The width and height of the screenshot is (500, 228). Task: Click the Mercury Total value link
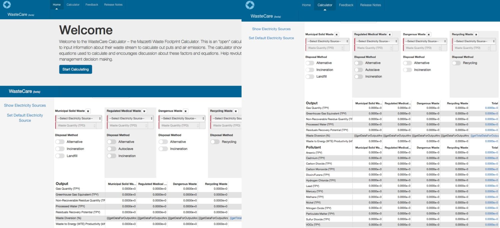tap(491, 192)
